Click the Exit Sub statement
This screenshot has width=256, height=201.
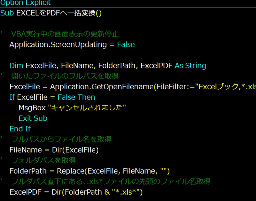pos(33,118)
